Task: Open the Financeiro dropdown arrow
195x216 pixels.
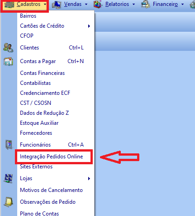Action: (182, 5)
